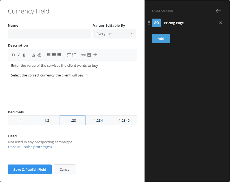The image size is (230, 182).
Task: Select the 1.2345 decimal precision option
Action: [124, 120]
